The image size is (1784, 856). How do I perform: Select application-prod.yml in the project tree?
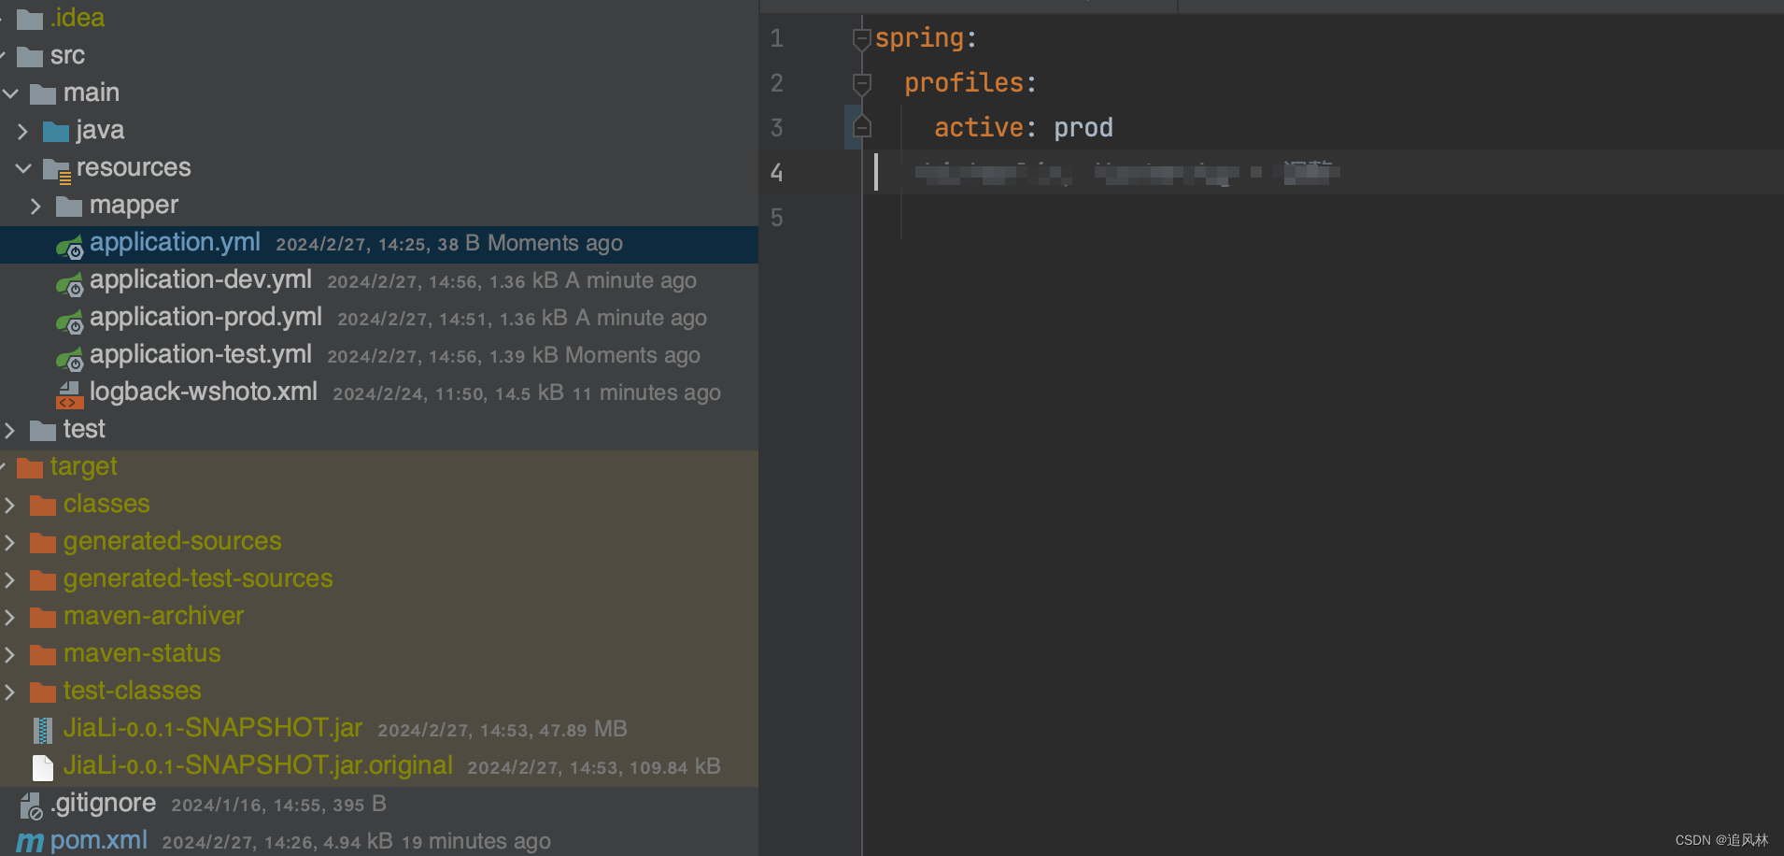coord(205,318)
